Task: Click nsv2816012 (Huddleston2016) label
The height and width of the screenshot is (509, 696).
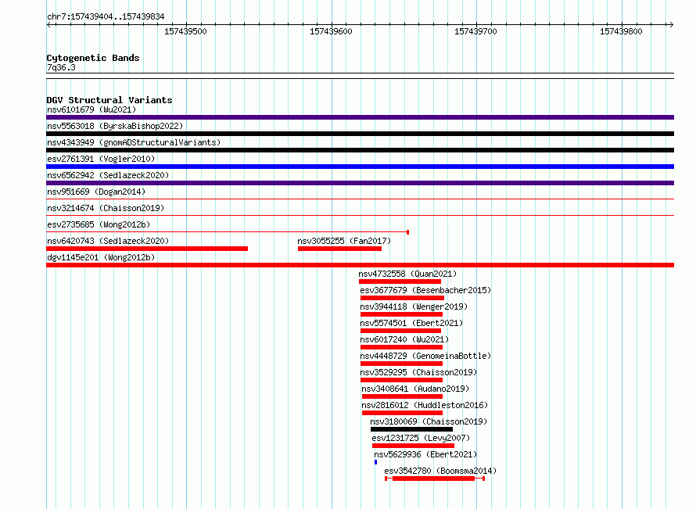Action: 425,405
